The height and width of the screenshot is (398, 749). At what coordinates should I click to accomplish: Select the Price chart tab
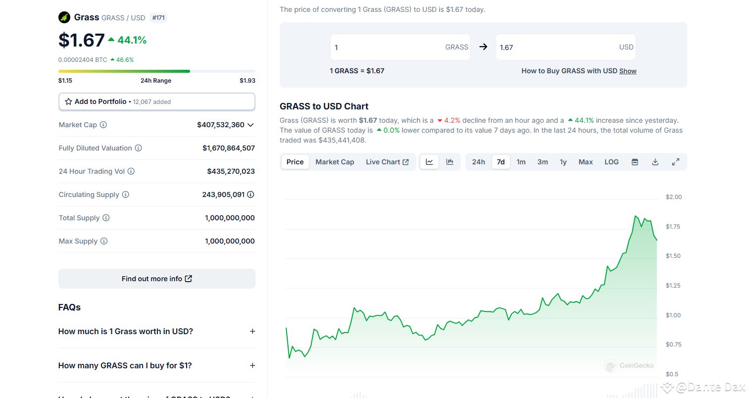point(295,161)
